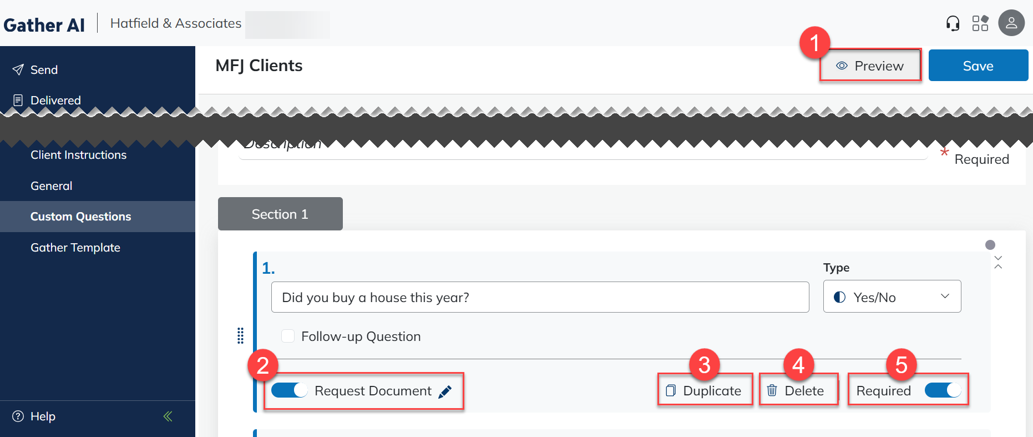Click the pencil icon beside Request Document

(x=445, y=391)
